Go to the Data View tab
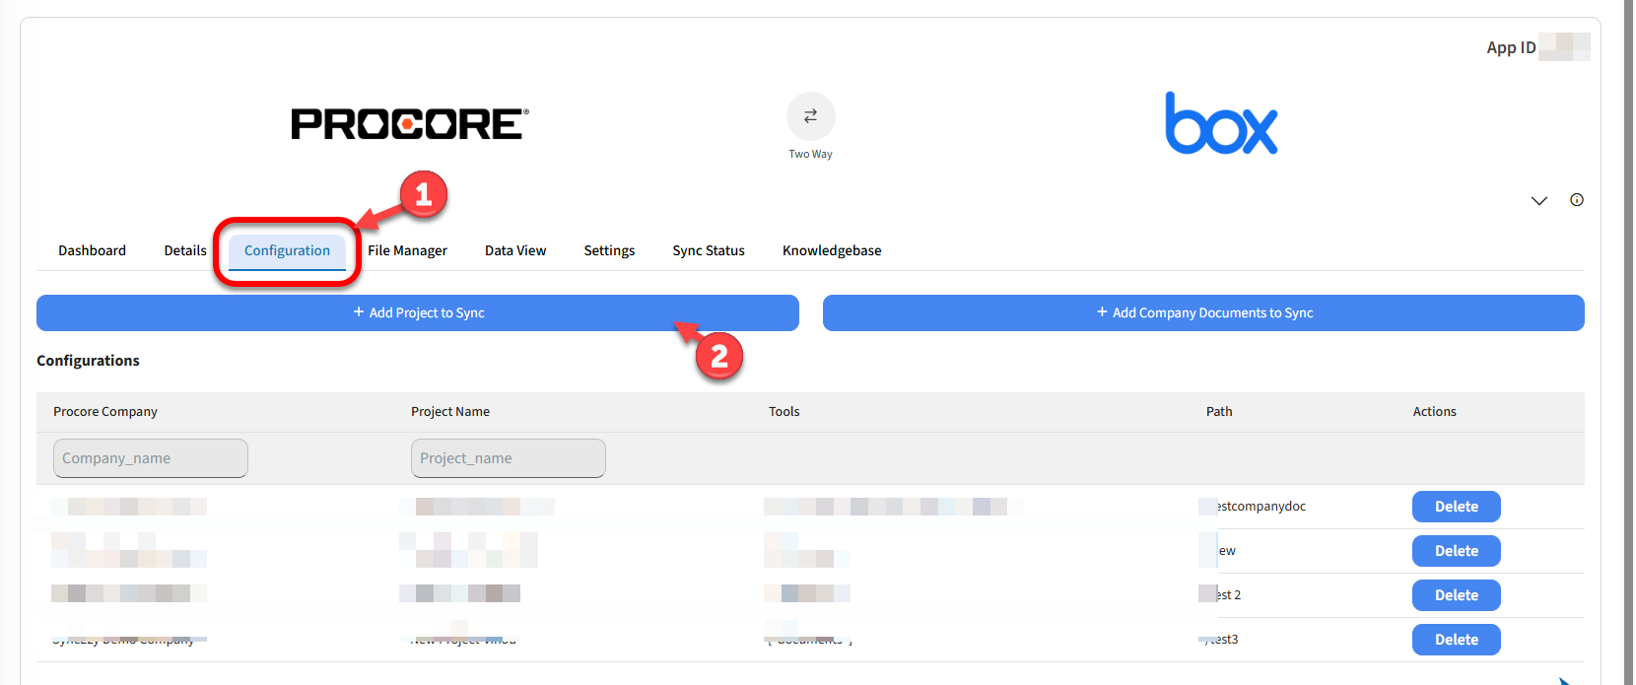The image size is (1636, 685). tap(514, 250)
